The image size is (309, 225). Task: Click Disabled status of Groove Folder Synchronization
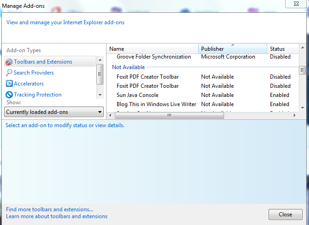click(x=280, y=57)
